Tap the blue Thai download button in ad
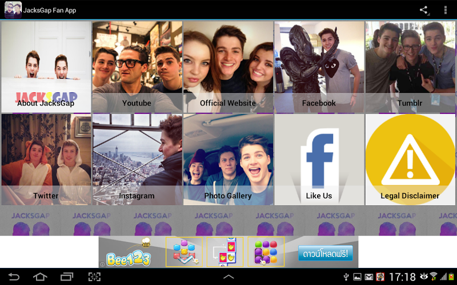The width and height of the screenshot is (457, 285). (326, 253)
